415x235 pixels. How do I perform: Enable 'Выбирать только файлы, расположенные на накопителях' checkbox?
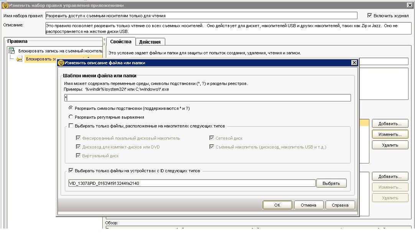[x=71, y=126]
